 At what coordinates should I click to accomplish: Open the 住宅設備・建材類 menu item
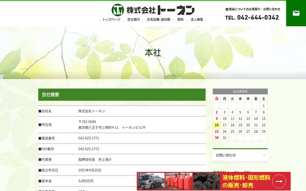pos(158,20)
